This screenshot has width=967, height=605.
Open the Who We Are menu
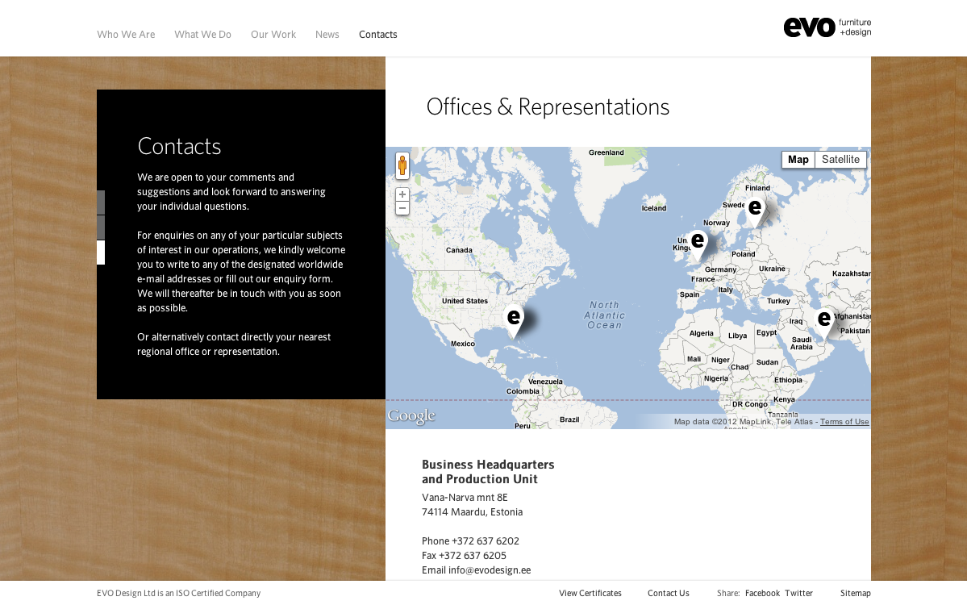(x=126, y=35)
